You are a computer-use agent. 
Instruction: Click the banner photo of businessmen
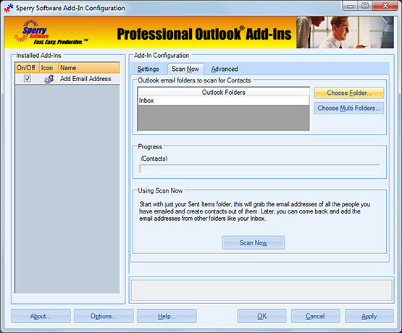345,33
